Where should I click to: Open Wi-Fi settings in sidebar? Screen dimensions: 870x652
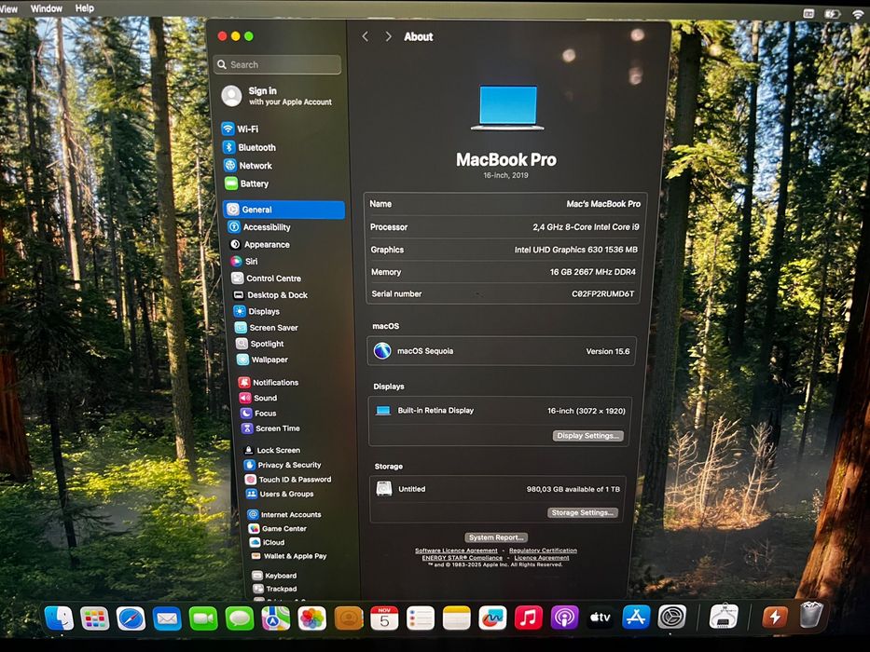tap(241, 129)
